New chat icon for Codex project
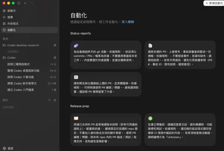The height and width of the screenshot is (151, 224). [55, 58]
